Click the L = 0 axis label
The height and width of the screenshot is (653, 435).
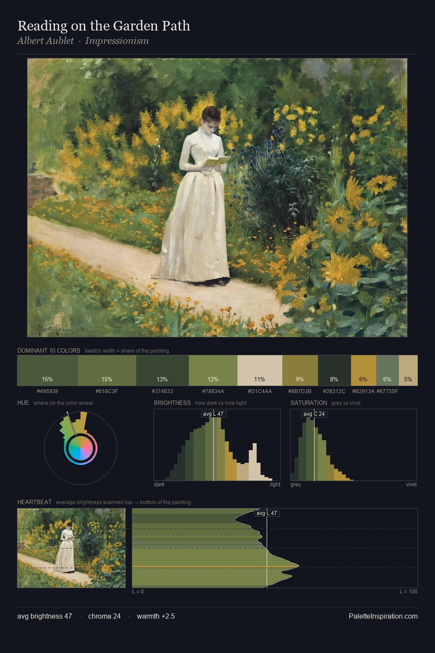(x=138, y=592)
